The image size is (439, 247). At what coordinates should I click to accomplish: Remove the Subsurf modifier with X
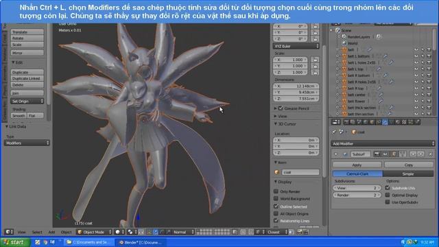point(430,154)
